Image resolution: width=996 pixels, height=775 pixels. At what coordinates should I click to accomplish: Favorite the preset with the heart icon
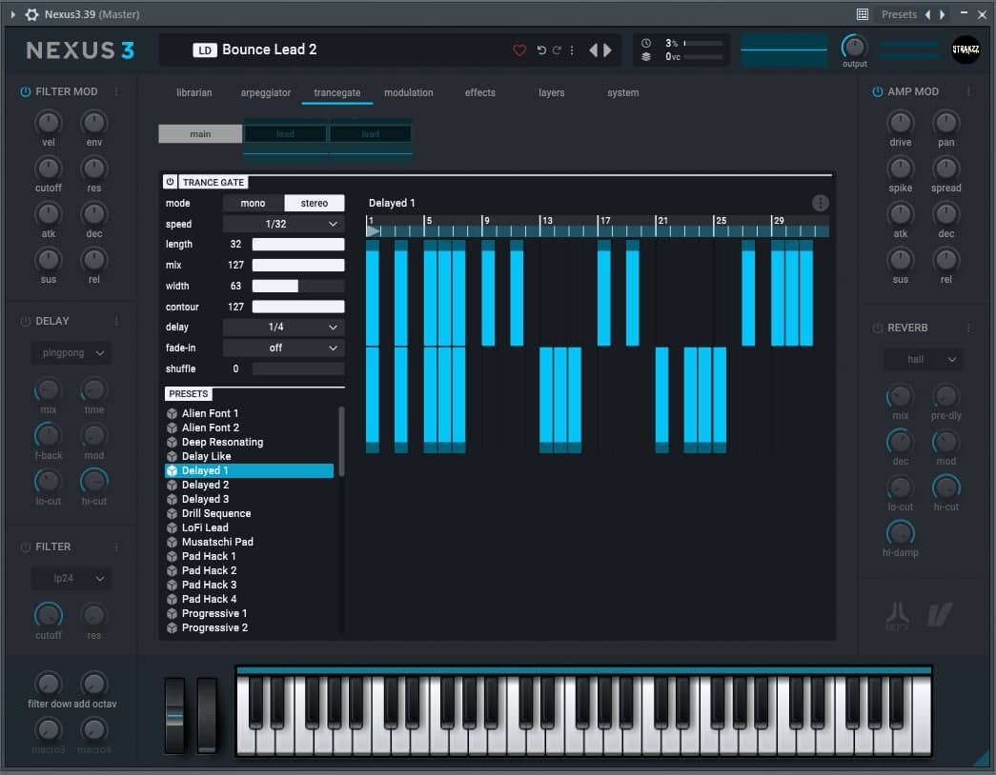click(518, 50)
